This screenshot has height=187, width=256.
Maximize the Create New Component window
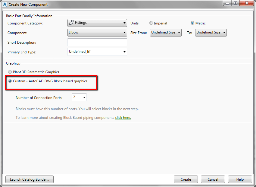click(x=236, y=3)
